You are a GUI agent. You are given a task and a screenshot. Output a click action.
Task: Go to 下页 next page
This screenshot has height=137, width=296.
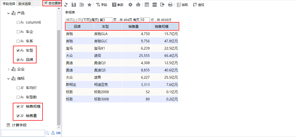point(86,20)
